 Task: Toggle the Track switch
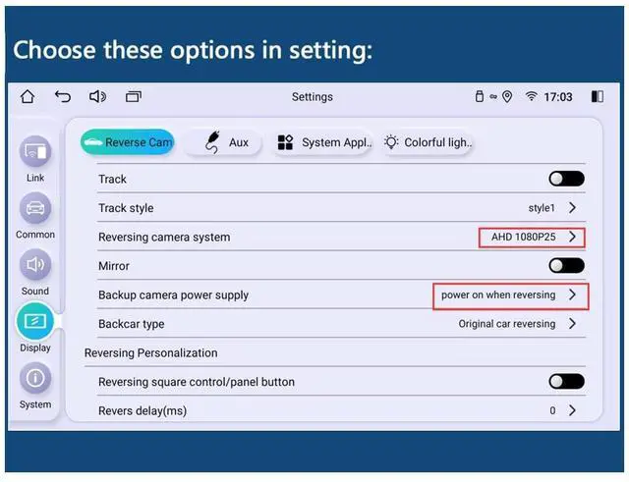(566, 179)
